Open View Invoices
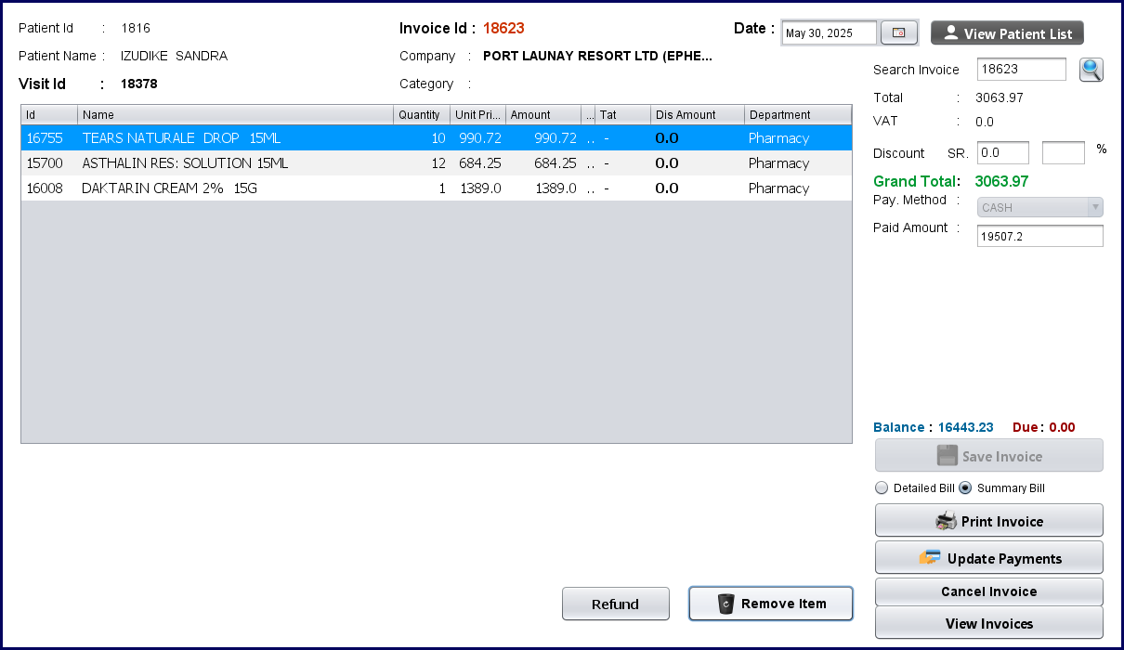Screen dimensions: 1124x650 pyautogui.click(x=988, y=623)
